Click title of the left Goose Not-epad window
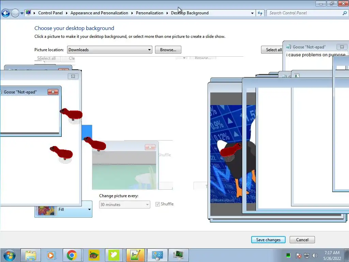The height and width of the screenshot is (262, 349). point(20,92)
